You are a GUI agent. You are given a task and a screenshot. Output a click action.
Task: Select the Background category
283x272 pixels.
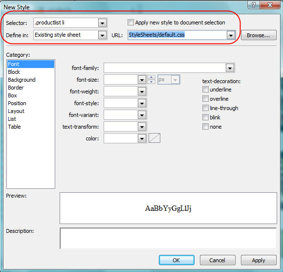(x=22, y=80)
